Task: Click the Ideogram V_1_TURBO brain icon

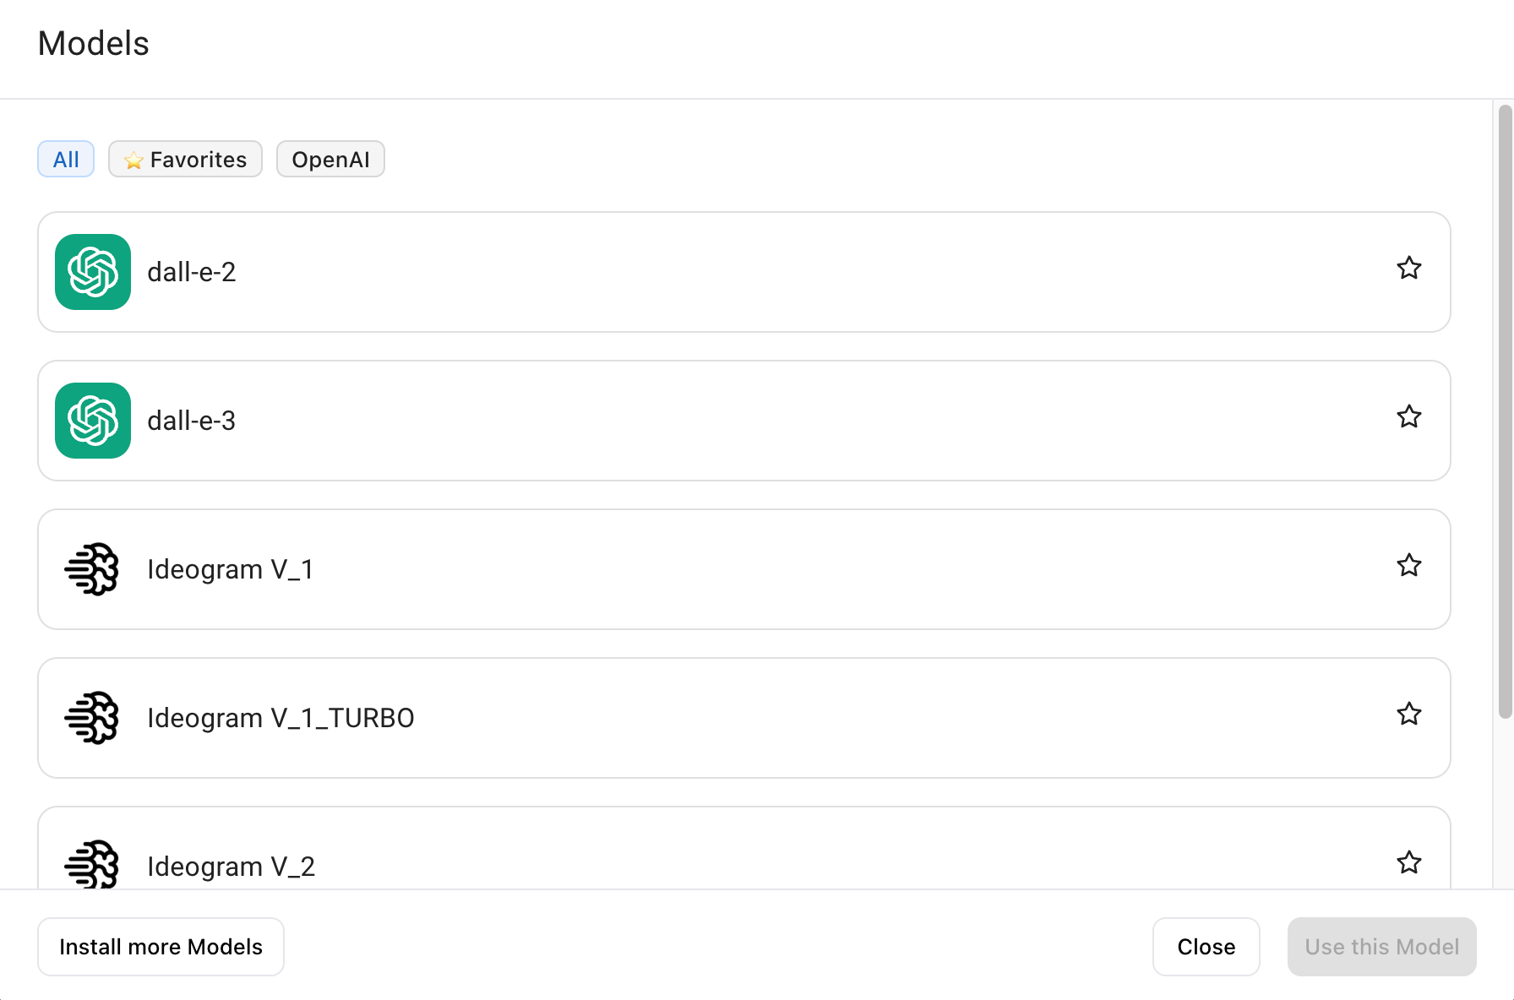Action: pyautogui.click(x=93, y=718)
